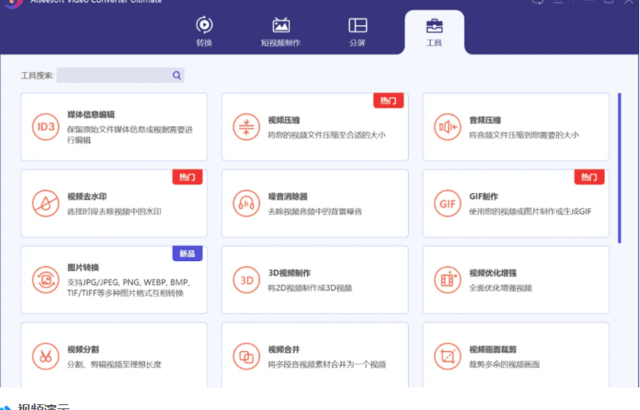
Task: Open the video compression tool icon
Action: tap(245, 127)
